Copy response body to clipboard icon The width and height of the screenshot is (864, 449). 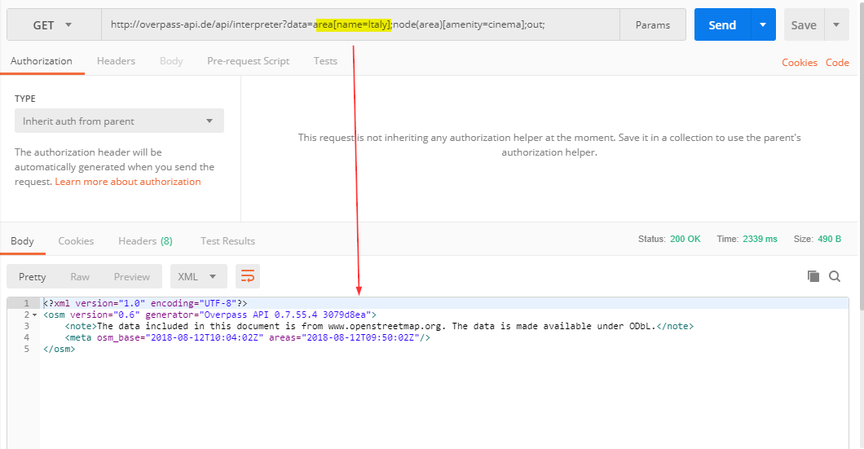(x=813, y=276)
